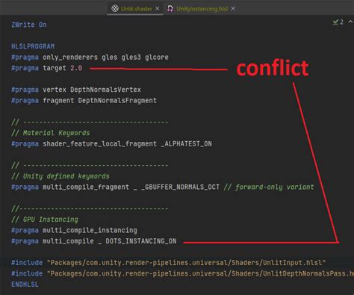Click '_GBUFFER_NORMALS_OCT' multi_compile_fragment line
This screenshot has width=354, height=295.
pos(116,187)
